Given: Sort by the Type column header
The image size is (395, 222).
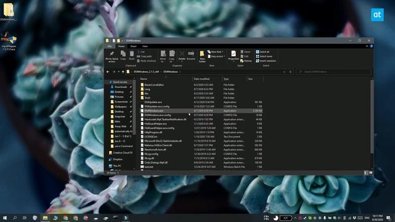Looking at the screenshot, I should (235, 79).
